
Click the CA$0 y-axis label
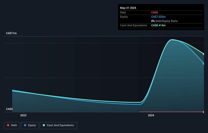point(9,109)
